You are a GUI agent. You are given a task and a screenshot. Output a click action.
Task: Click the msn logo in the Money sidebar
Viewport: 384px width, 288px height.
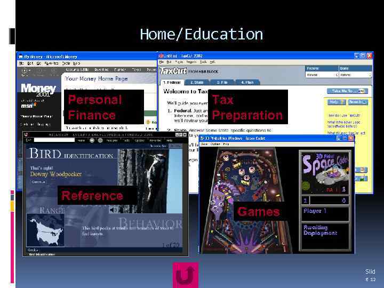click(x=28, y=106)
